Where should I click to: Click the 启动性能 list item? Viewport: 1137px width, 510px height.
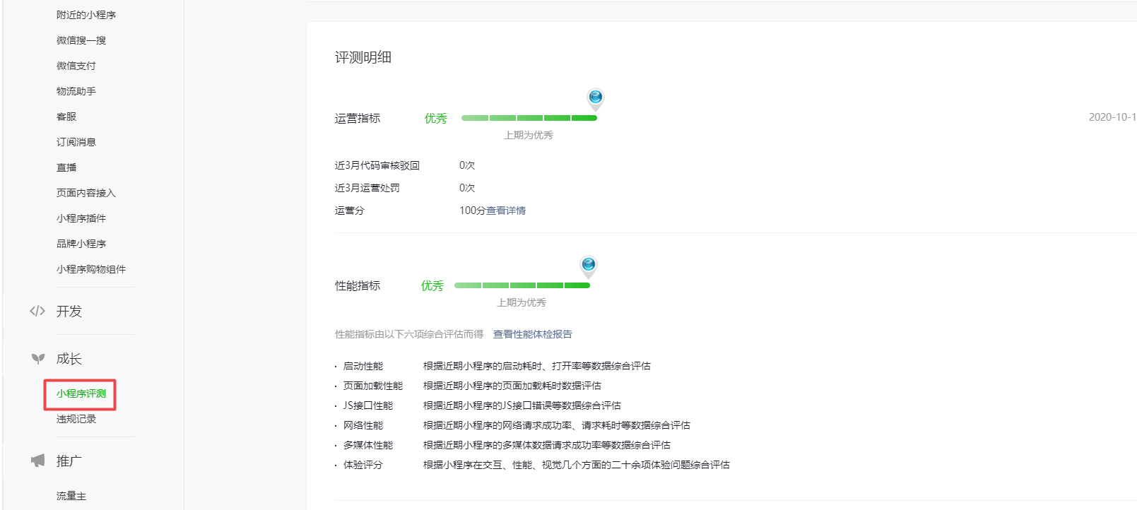tap(363, 366)
